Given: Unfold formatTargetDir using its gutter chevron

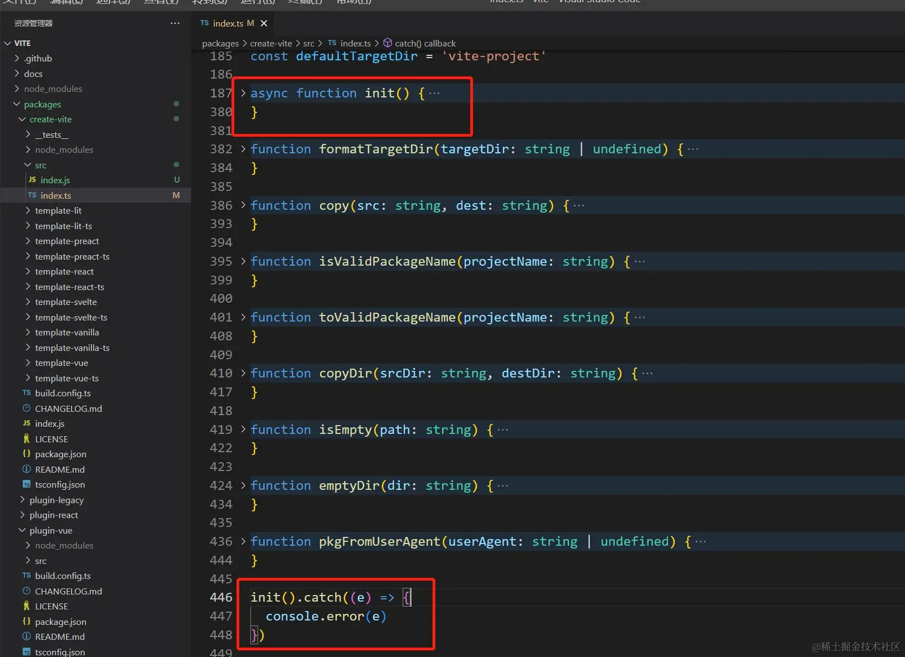Looking at the screenshot, I should point(243,149).
